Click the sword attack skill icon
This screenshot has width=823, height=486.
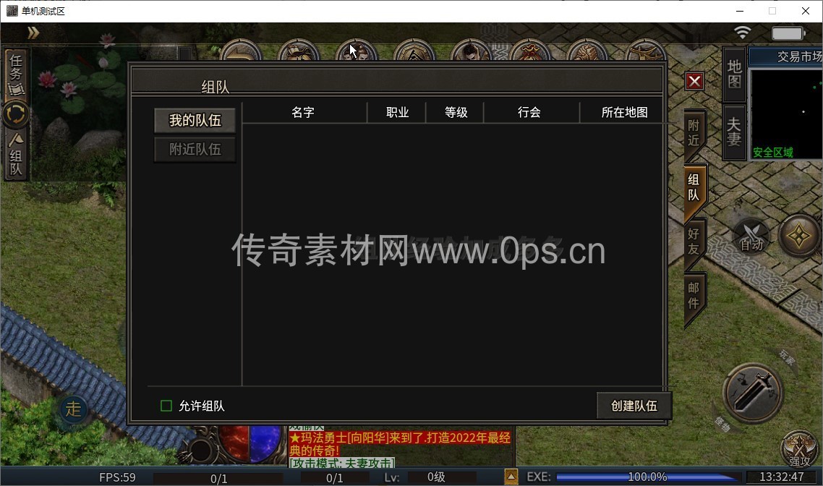[753, 393]
